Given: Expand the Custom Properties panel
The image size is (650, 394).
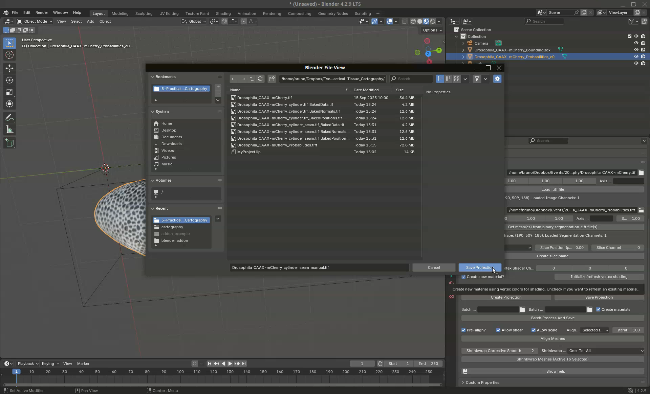Looking at the screenshot, I should [x=482, y=383].
